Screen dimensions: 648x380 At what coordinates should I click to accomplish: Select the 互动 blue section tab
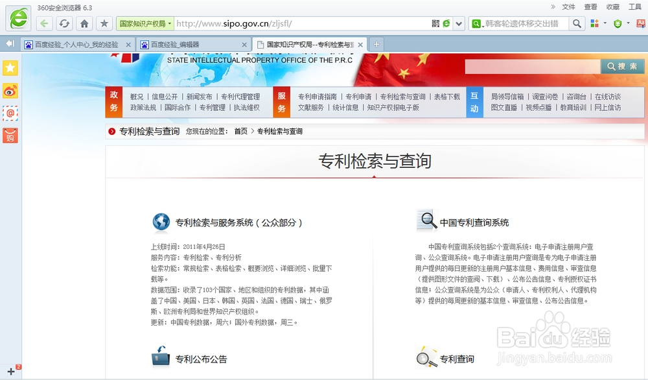474,102
